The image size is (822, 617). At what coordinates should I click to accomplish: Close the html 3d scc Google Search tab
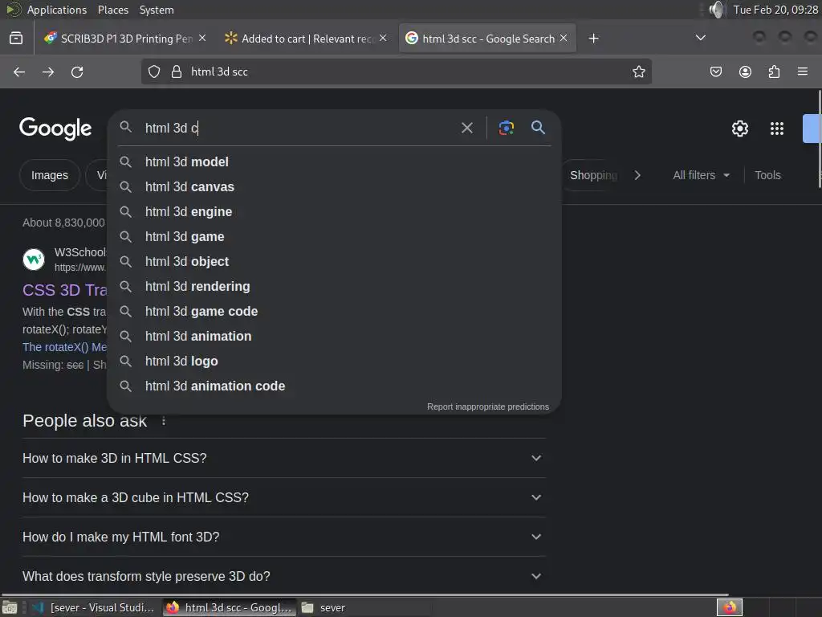tap(564, 39)
